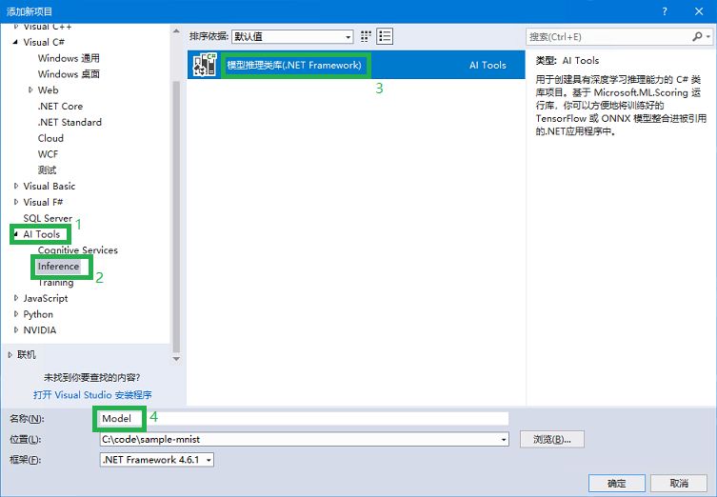Select 测试 category
Viewport: 717px width, 497px height.
coord(47,170)
